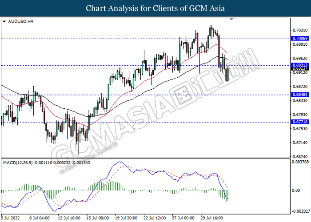Click the Chart Analysis for Clients header title

click(155, 8)
